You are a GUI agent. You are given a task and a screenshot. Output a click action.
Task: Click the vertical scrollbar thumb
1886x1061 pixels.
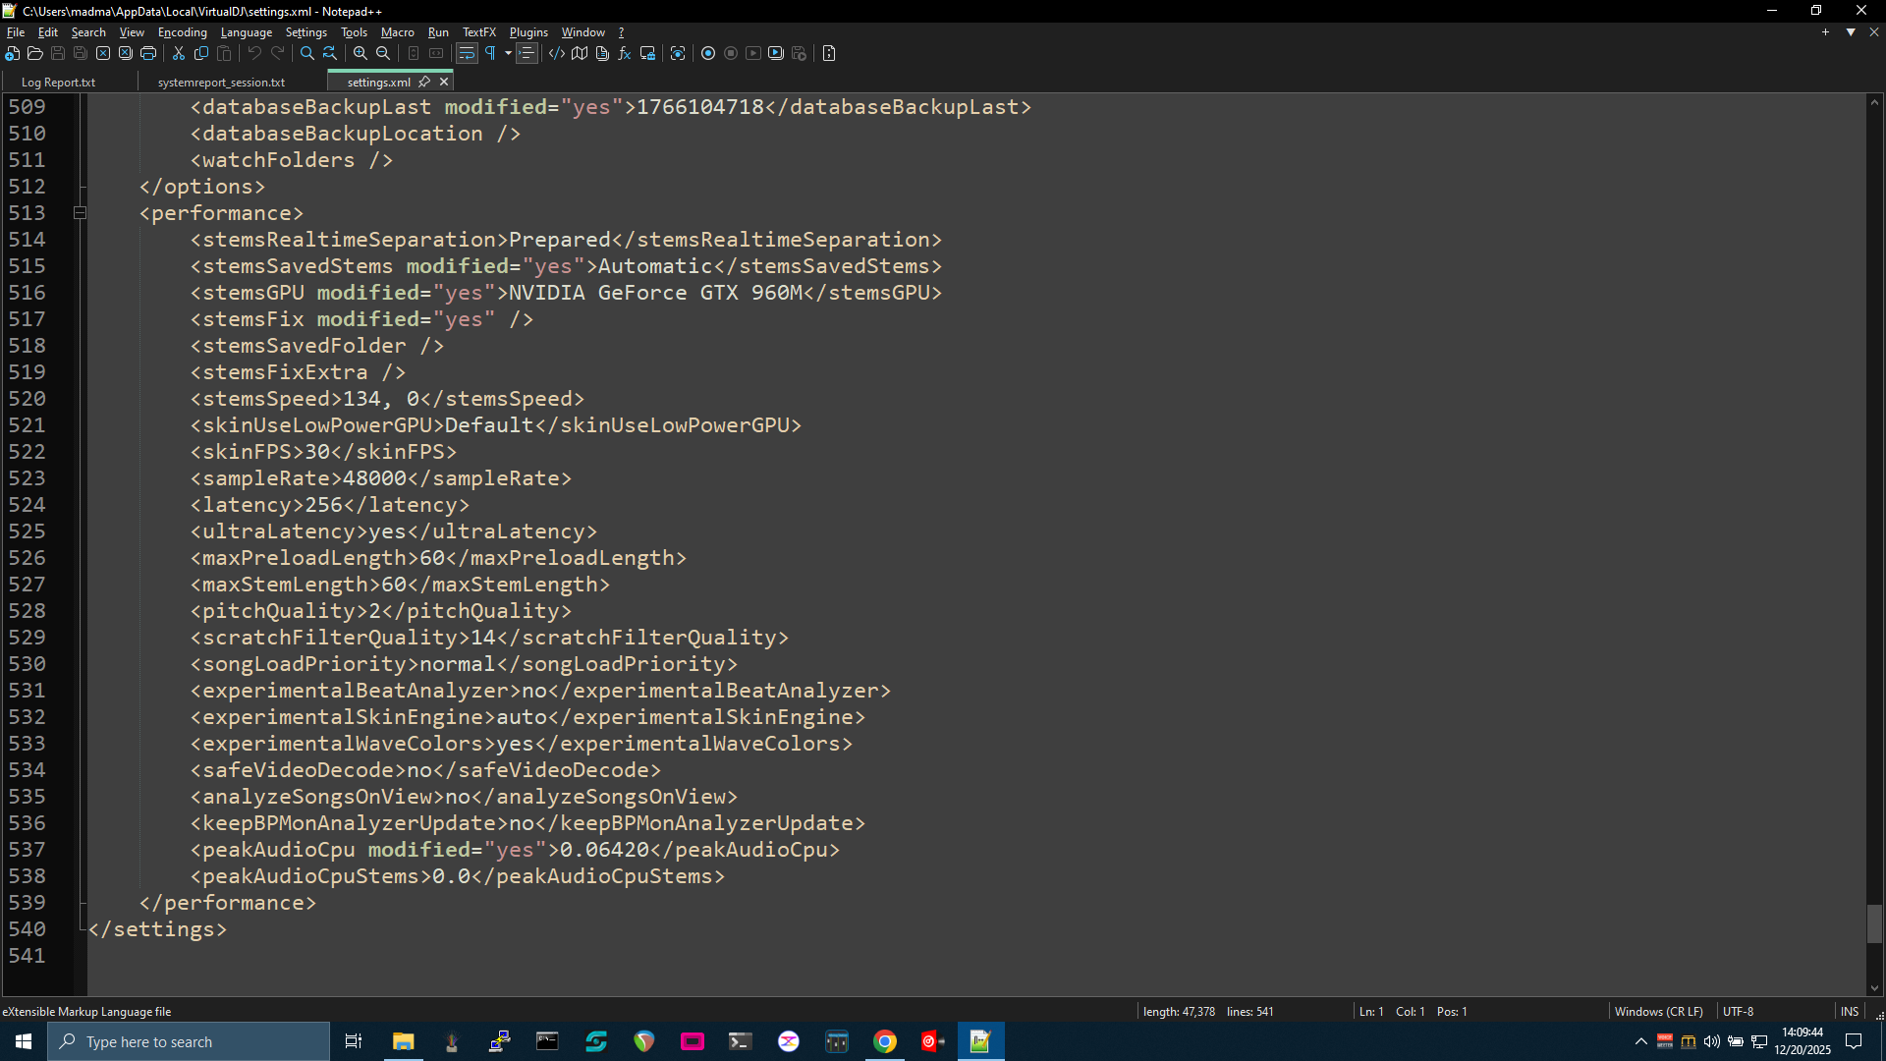pyautogui.click(x=1874, y=923)
